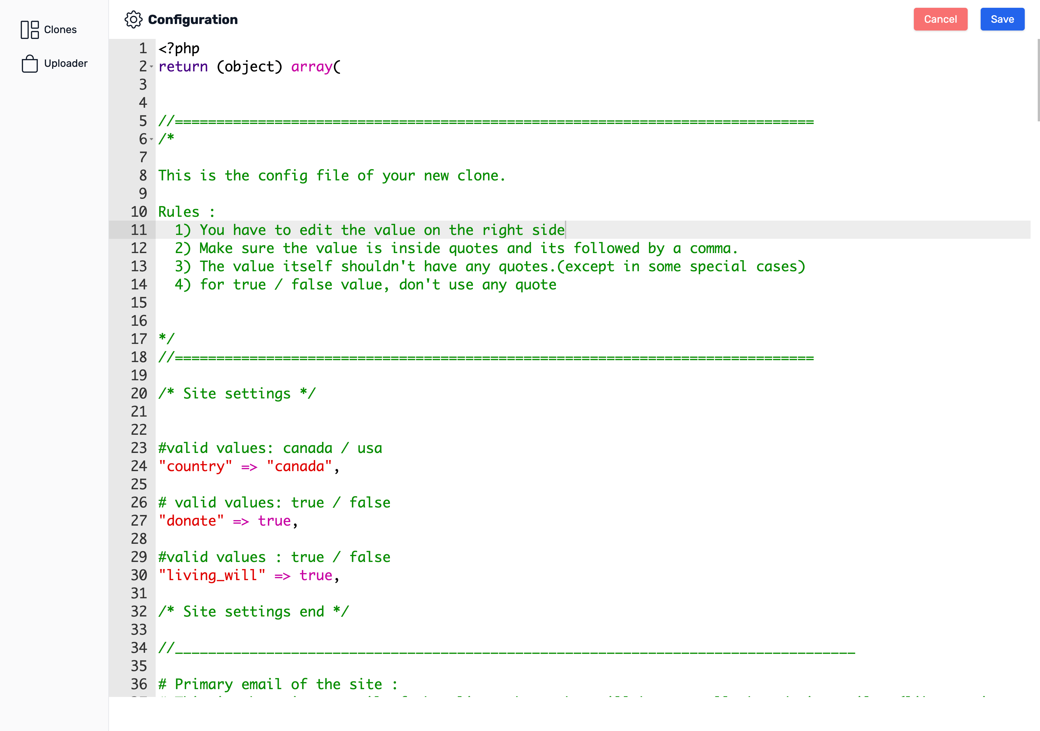Open the Uploader menu item
The height and width of the screenshot is (731, 1040).
pos(54,64)
